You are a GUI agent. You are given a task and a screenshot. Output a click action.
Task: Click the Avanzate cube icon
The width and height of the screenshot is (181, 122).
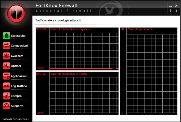[x=6, y=56]
